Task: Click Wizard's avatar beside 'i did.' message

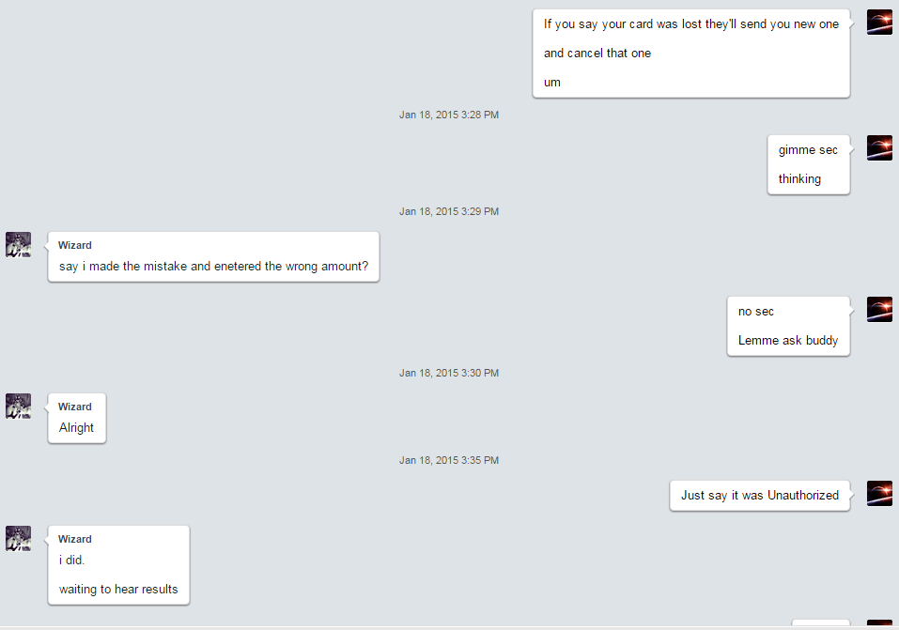Action: (x=19, y=539)
